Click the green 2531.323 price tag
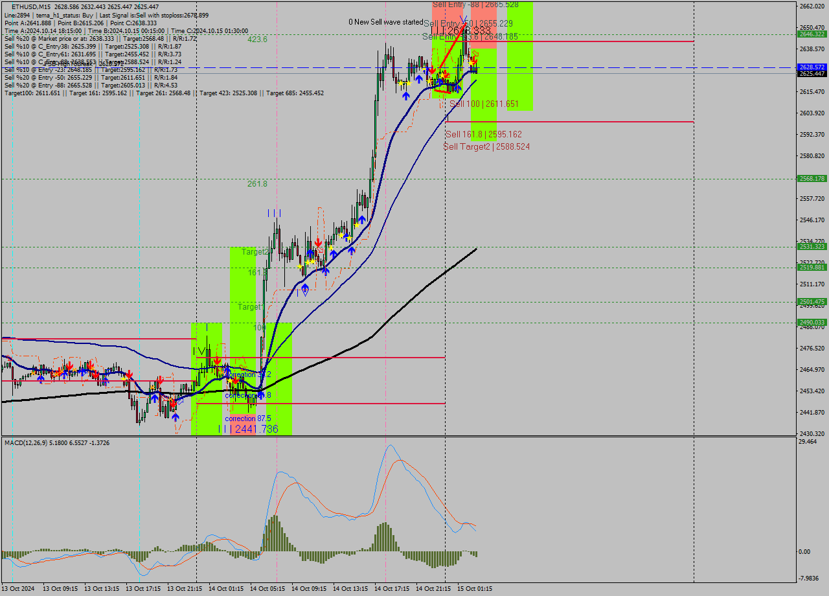 812,247
